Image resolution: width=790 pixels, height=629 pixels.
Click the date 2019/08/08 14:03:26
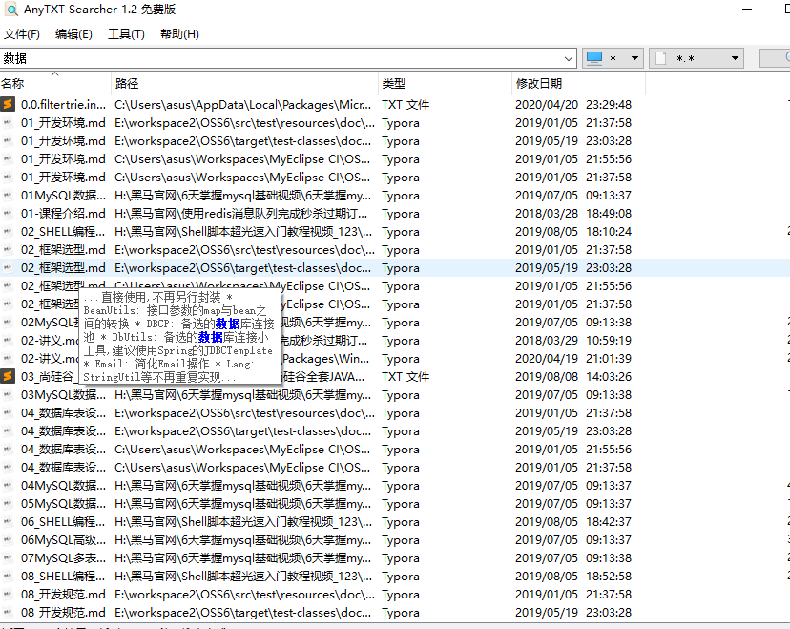coord(573,376)
